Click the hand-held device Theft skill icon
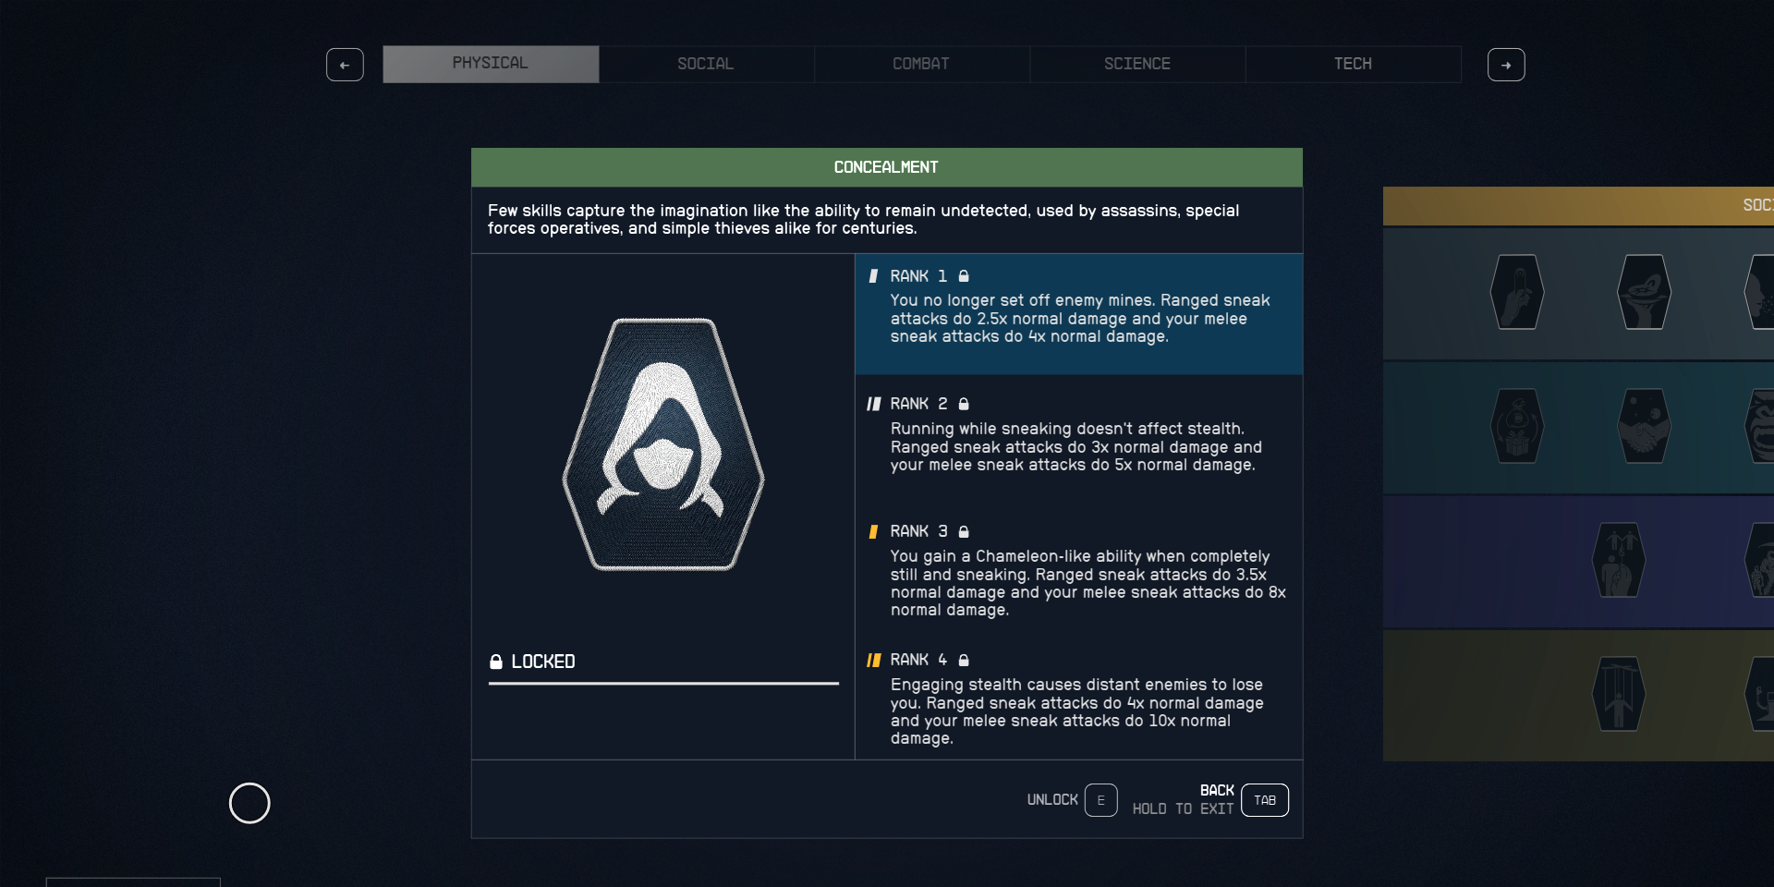Viewport: 1774px width, 887px height. coord(1515,292)
